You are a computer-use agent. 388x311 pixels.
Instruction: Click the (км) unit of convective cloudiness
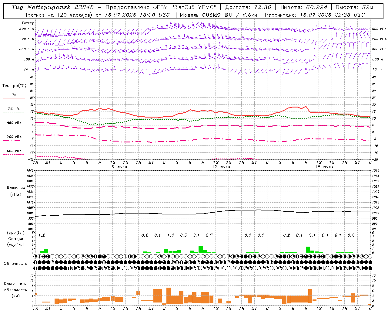coord(16,296)
